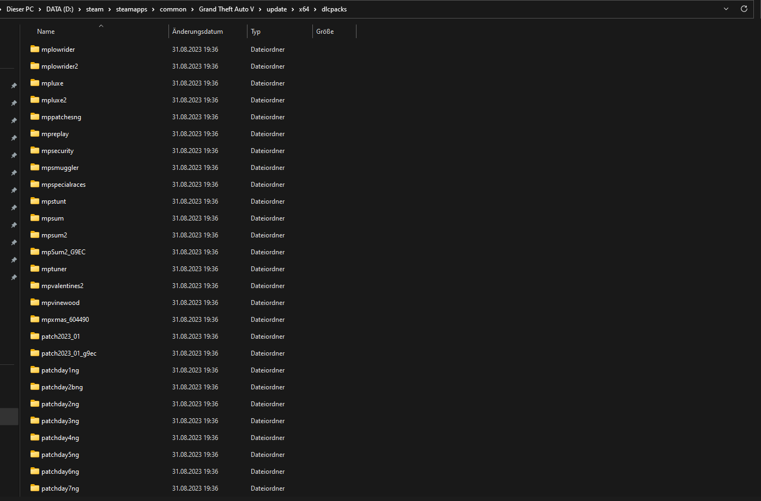Click the date in the patchday7ng row
This screenshot has height=501, width=761.
[195, 488]
